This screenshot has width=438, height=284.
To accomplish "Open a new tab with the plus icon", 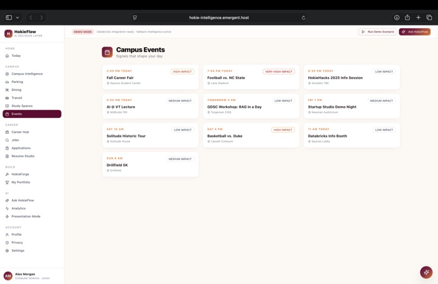I will tap(418, 17).
